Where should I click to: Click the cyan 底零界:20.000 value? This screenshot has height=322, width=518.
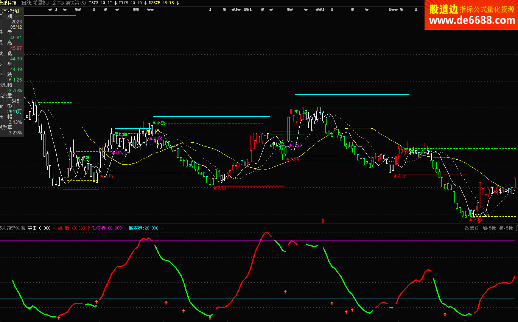pyautogui.click(x=143, y=228)
